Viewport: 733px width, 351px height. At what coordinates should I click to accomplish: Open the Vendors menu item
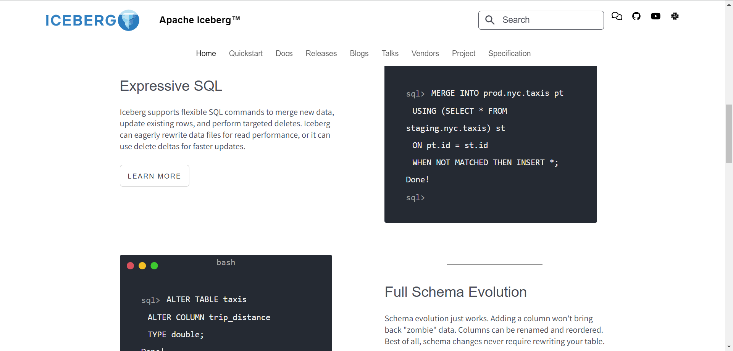[x=425, y=53]
